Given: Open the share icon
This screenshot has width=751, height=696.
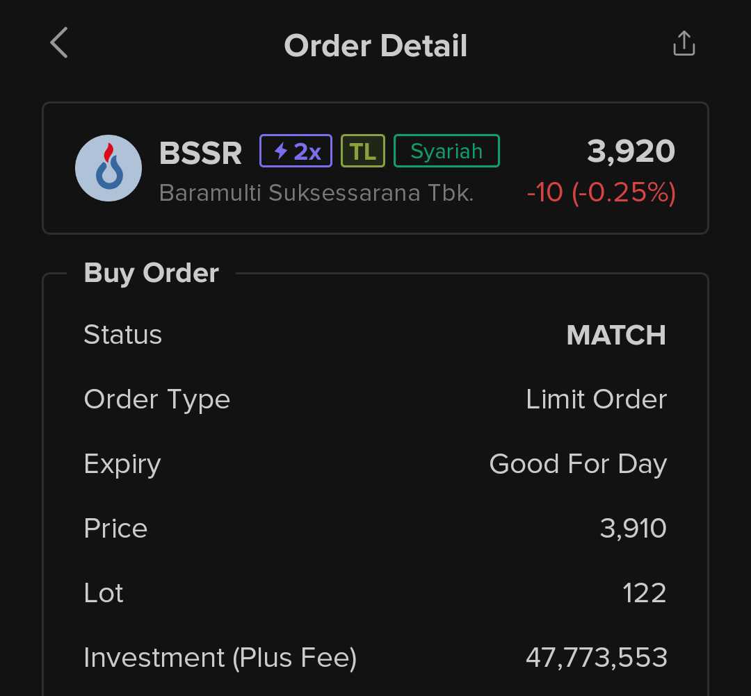Looking at the screenshot, I should tap(684, 43).
